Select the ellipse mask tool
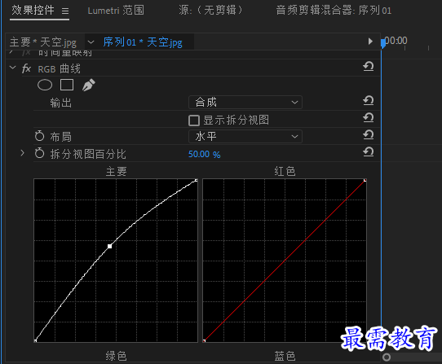This screenshot has height=364, width=442. point(45,85)
